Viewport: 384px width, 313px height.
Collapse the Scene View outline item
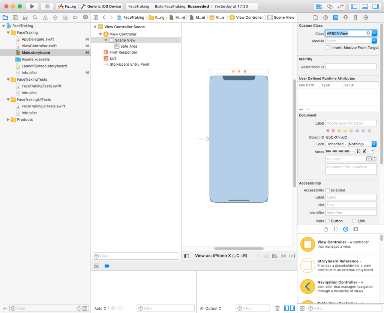(106, 40)
